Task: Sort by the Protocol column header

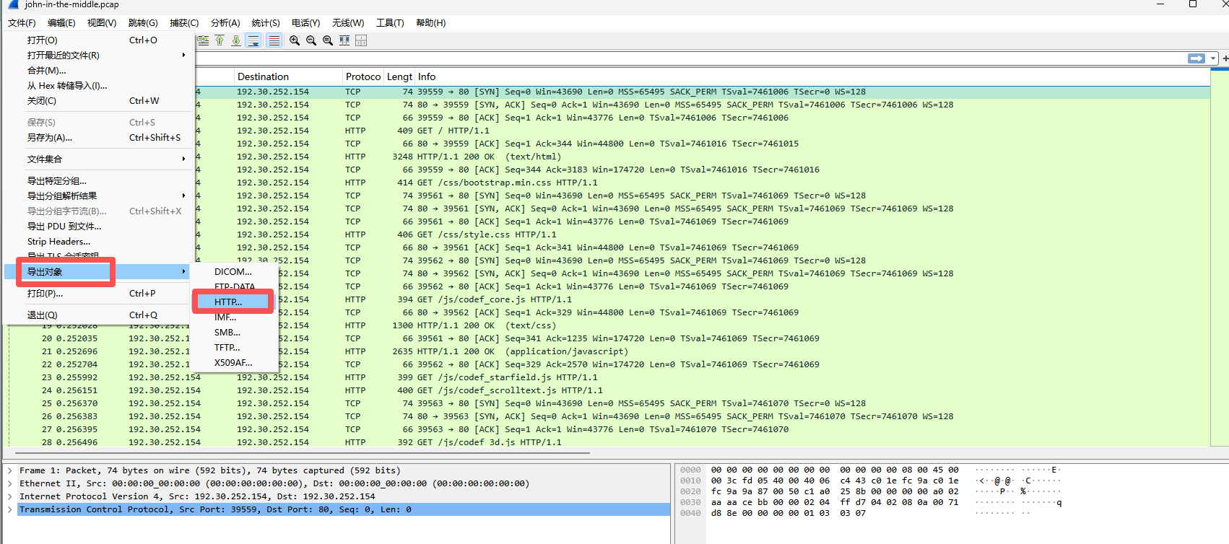Action: [363, 76]
